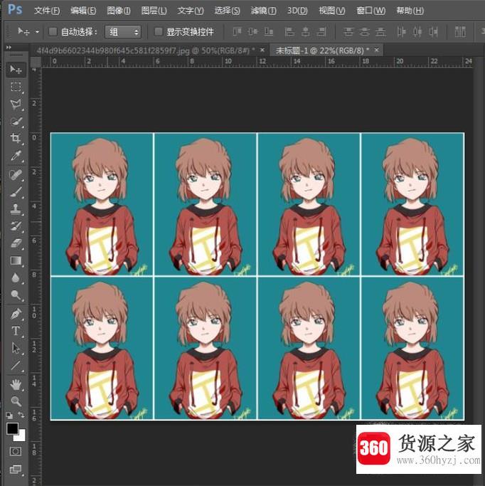Select the Rectangular Marquee tool
Image resolution: width=485 pixels, height=486 pixels.
pyautogui.click(x=16, y=87)
